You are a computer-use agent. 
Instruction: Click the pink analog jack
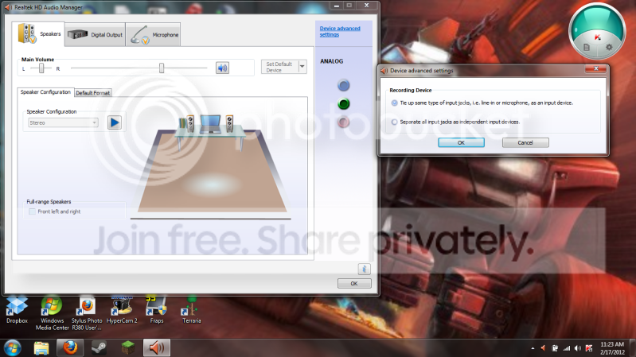344,122
